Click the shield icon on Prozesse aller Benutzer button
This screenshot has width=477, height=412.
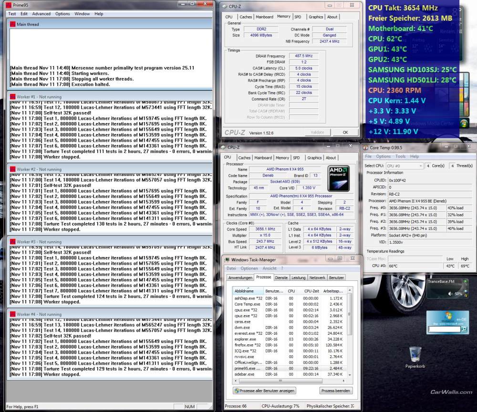237,391
